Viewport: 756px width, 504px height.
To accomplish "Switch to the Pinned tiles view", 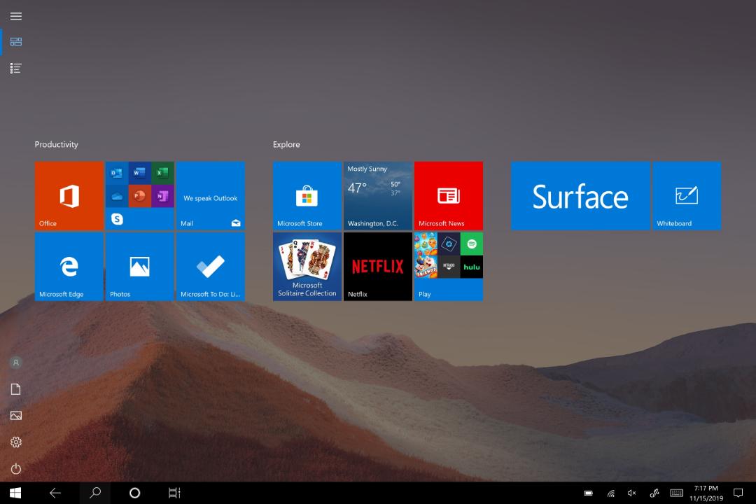I will point(16,41).
